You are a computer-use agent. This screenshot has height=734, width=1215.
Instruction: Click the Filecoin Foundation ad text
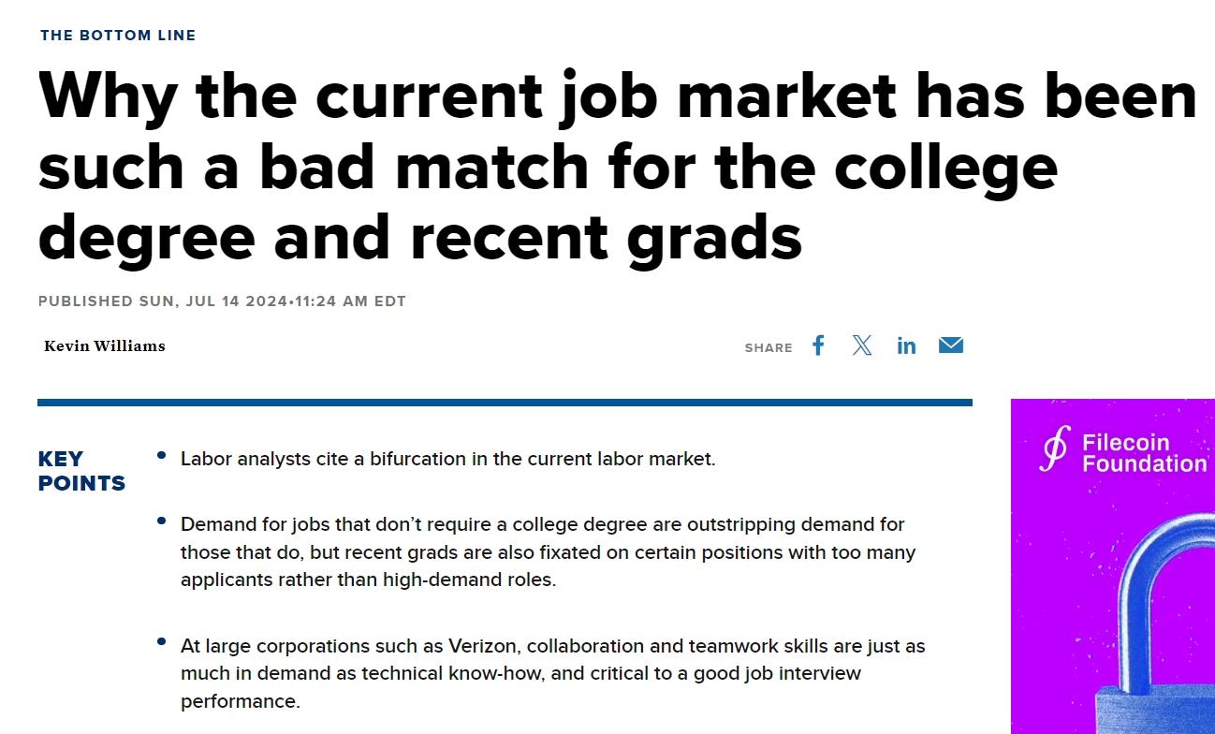1144,453
